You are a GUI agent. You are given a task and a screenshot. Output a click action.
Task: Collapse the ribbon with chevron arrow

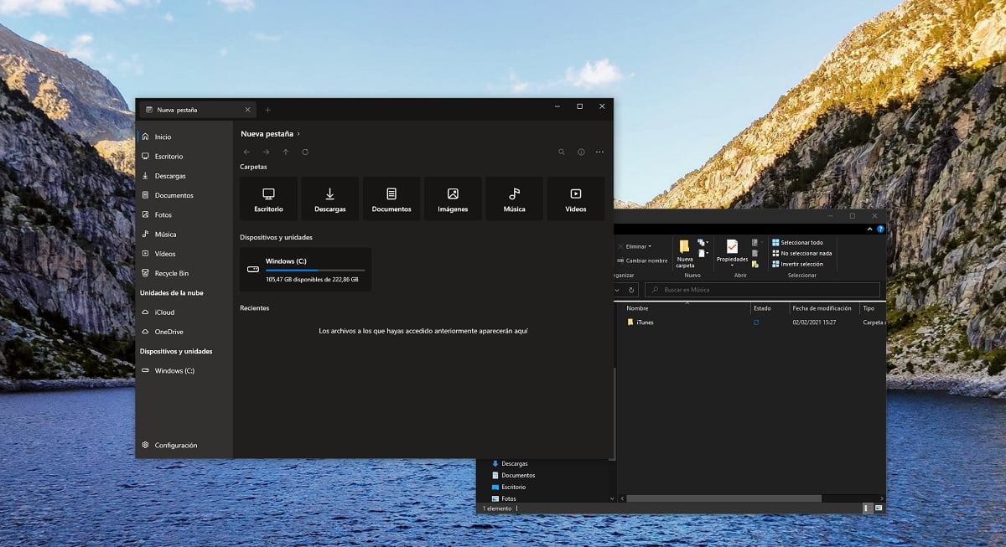tap(871, 229)
